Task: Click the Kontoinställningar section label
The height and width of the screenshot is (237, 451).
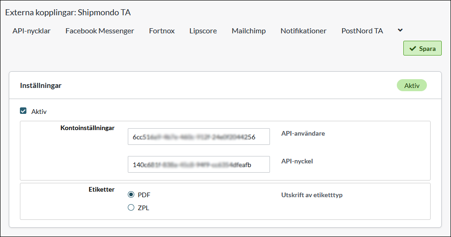Action: point(88,128)
